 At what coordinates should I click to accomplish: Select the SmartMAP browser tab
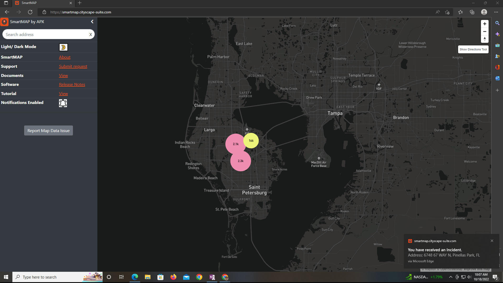point(43,3)
